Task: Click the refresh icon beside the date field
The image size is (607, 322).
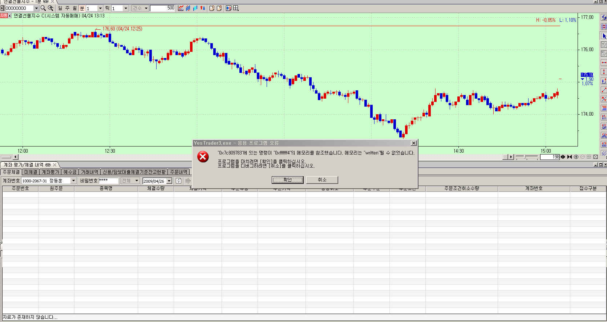Action: click(x=178, y=181)
